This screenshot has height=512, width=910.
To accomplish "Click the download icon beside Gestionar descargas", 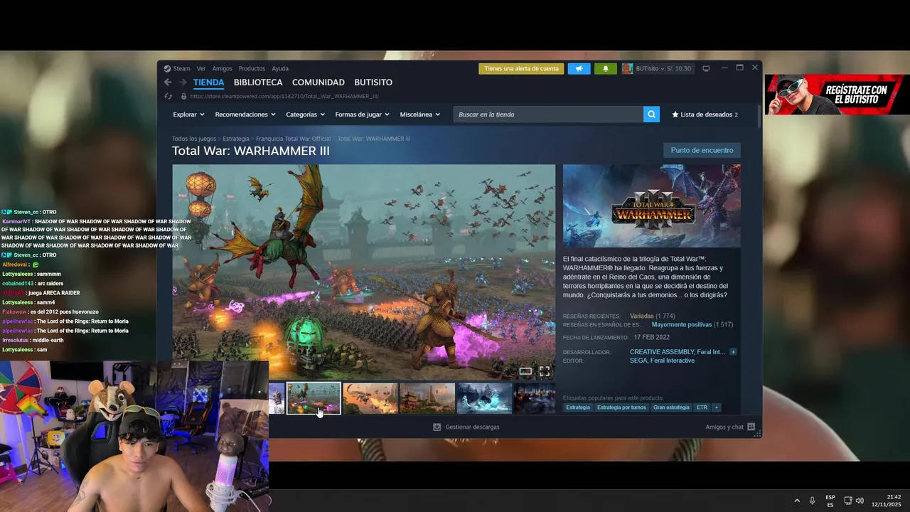I will (x=437, y=427).
